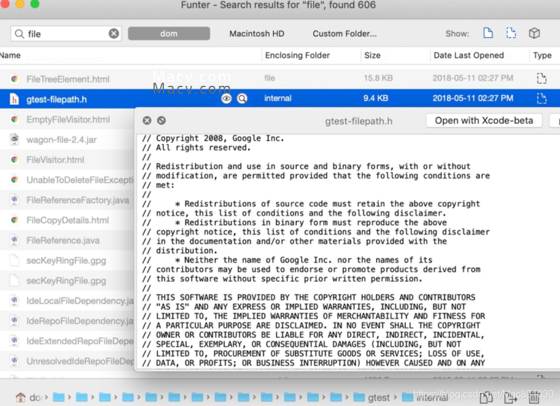This screenshot has height=406, width=560.
Task: Switch search location to Macintosh HD
Action: tap(257, 34)
